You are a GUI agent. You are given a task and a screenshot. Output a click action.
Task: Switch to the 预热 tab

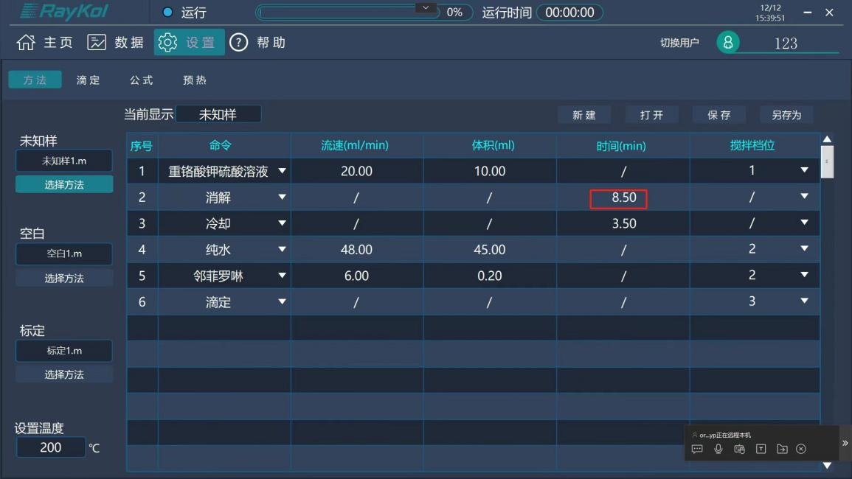[x=194, y=80]
